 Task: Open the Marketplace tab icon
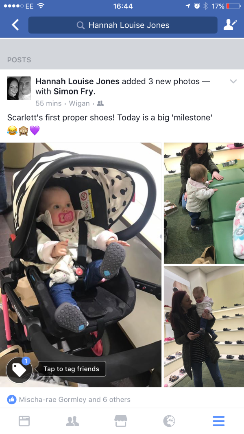tap(121, 421)
